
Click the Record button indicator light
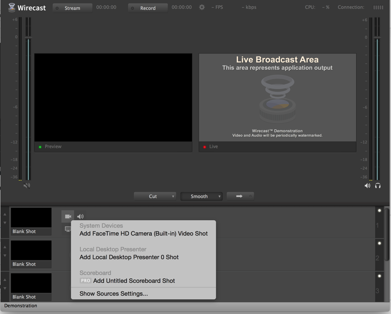tap(132, 8)
